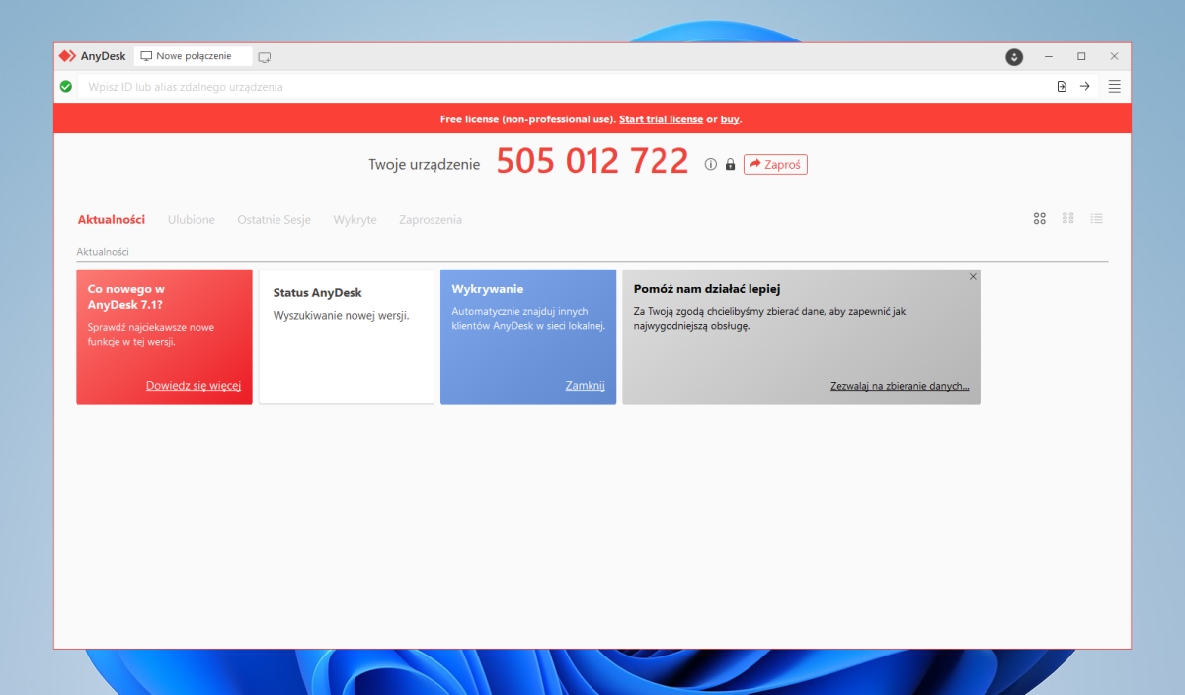Click the detailed tiles view icon

1067,218
